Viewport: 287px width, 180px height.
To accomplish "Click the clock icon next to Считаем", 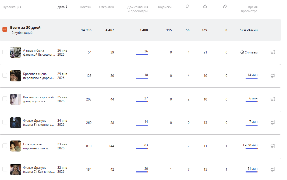I will pyautogui.click(x=242, y=52).
